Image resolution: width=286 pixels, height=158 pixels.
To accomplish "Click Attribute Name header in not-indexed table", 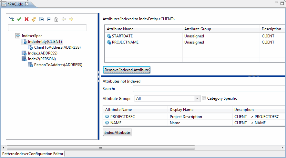I will (x=135, y=110).
